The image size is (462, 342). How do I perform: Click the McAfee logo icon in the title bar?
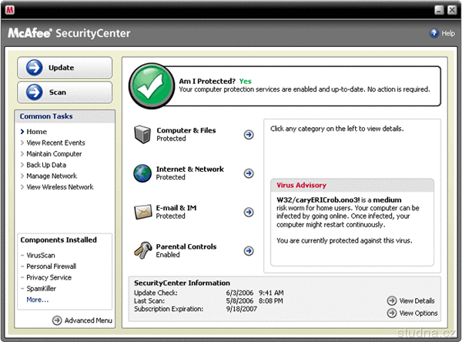(x=10, y=10)
